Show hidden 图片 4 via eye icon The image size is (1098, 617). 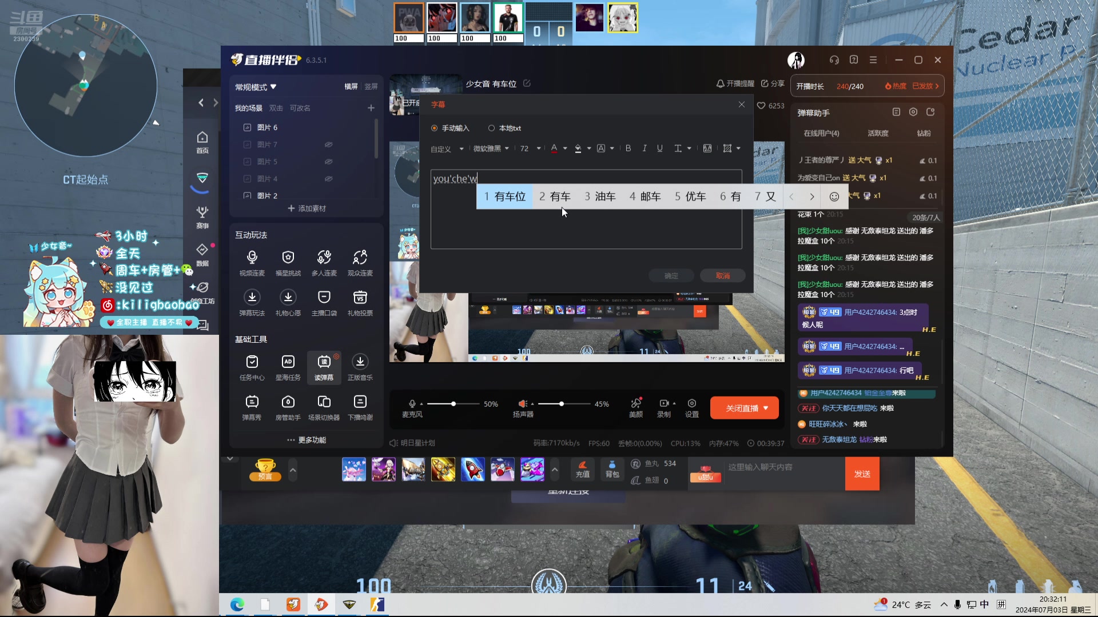(329, 179)
